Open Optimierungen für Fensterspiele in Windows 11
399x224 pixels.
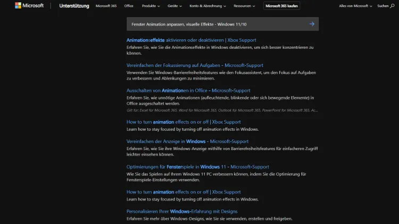tap(198, 167)
